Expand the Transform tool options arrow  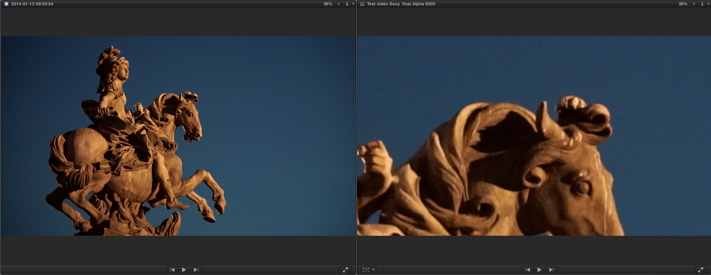373,270
